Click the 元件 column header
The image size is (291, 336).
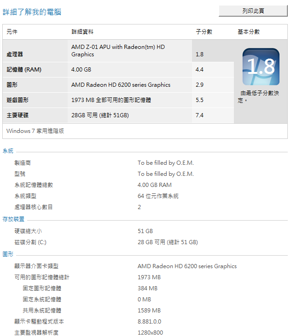coord(12,32)
